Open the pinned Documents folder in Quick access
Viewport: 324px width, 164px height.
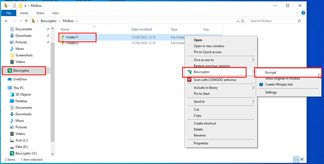[24, 29]
